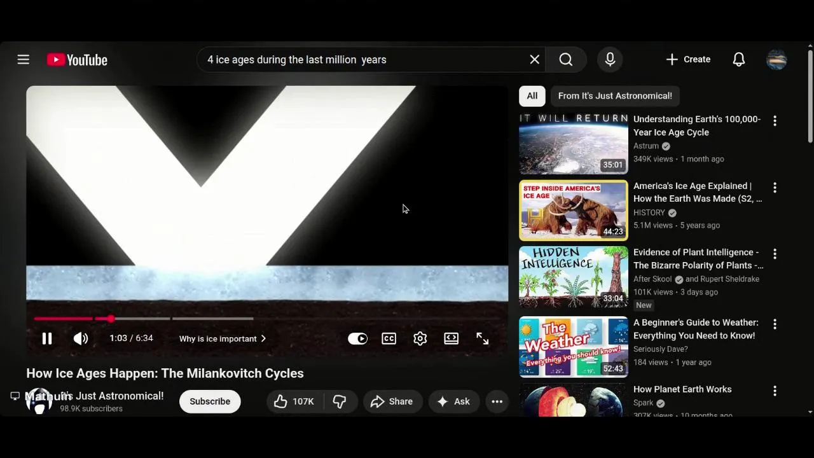Image resolution: width=814 pixels, height=458 pixels.
Task: Open 'How Planet Earth Works' video title
Action: [x=682, y=389]
